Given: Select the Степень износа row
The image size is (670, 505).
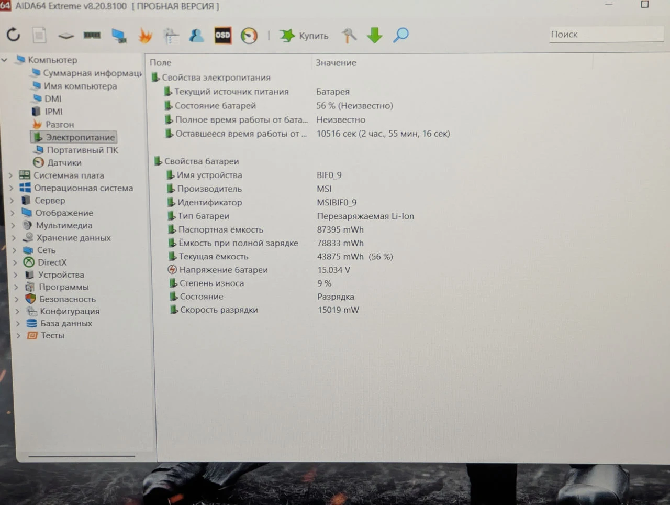Looking at the screenshot, I should (x=211, y=283).
